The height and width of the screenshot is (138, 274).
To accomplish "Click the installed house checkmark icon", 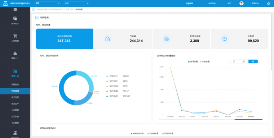I will pyautogui.click(x=107, y=39).
